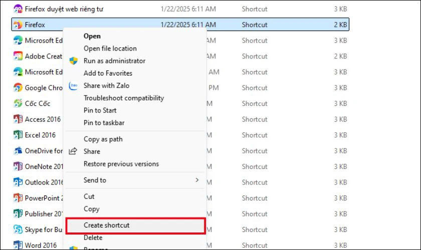Click the date of Firefox duyệt web riêng tư

point(188,9)
